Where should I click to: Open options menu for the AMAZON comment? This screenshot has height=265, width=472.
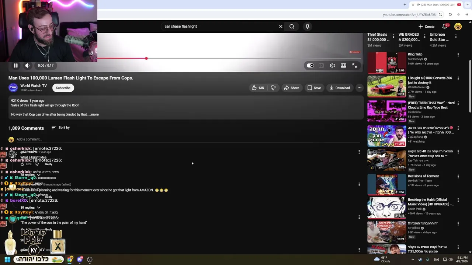coord(359,184)
